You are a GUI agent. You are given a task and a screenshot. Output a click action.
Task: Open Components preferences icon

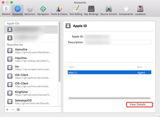pos(126,9)
